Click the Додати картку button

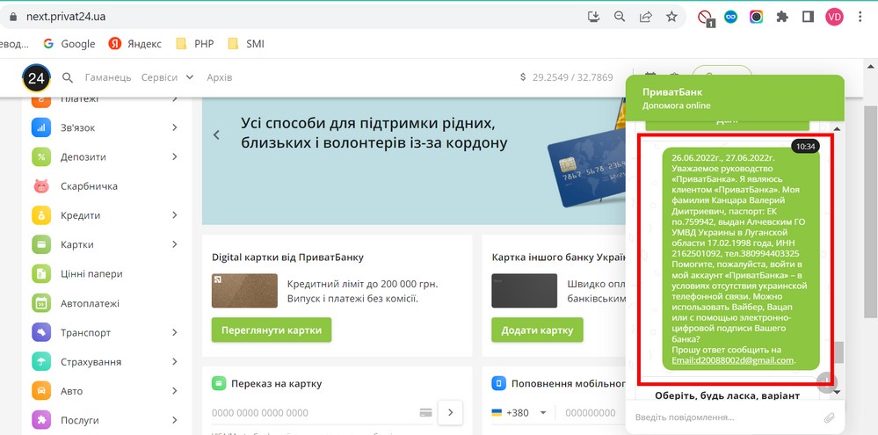pos(537,330)
